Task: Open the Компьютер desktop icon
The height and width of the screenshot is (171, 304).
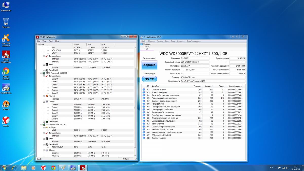Action: tap(6, 7)
